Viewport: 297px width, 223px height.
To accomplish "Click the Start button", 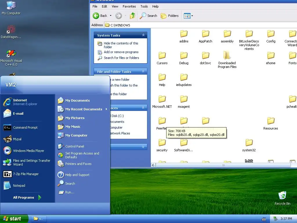I will pos(14,219).
